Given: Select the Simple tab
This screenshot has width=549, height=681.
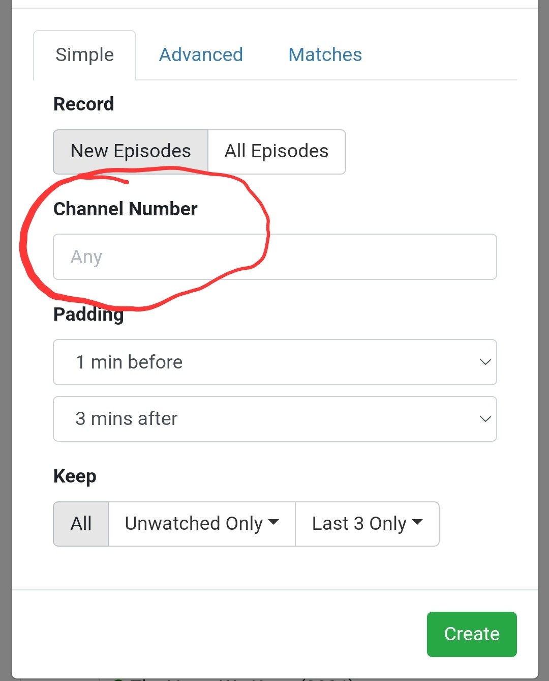Looking at the screenshot, I should pos(84,55).
